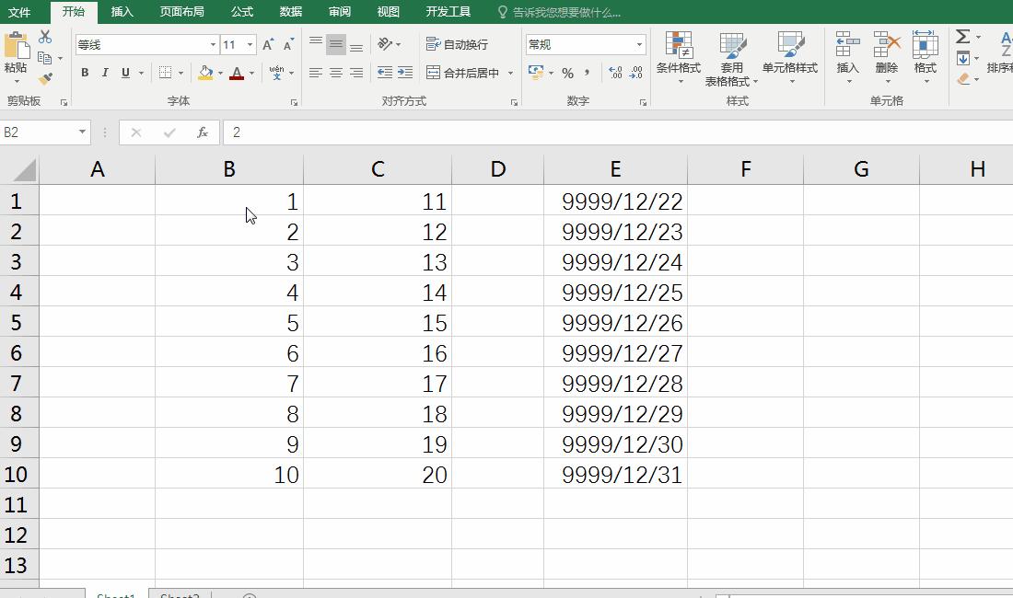Click the Copy icon
Viewport: 1013px width, 598px height.
[44, 58]
